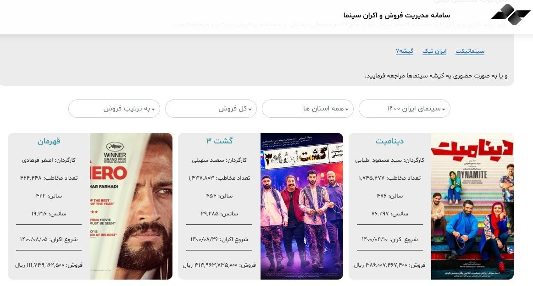Viewport: 533px width, 286px height.
Task: Open the قهرمان movie title
Action: 49,141
